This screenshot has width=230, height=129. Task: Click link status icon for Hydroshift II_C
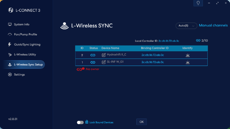[x=93, y=55]
